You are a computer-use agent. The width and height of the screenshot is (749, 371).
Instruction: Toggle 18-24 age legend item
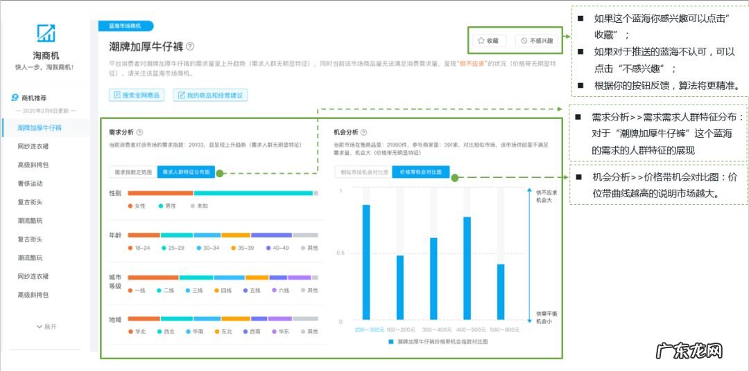point(139,248)
